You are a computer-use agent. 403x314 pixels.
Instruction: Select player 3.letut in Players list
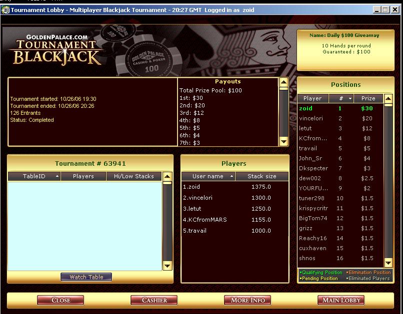pos(234,209)
